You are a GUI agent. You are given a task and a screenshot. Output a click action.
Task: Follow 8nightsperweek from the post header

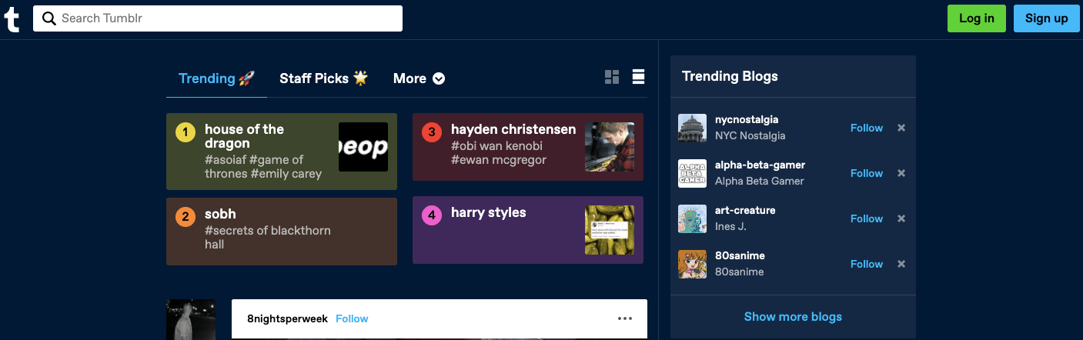tap(352, 318)
